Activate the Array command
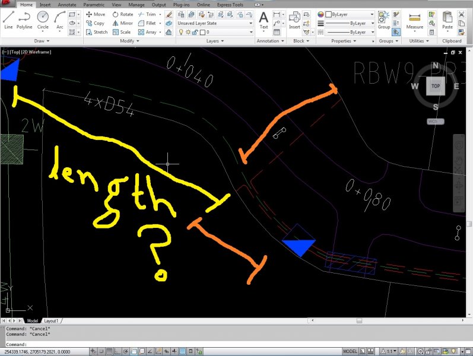Screen dimensions: 473x356 click(x=147, y=32)
